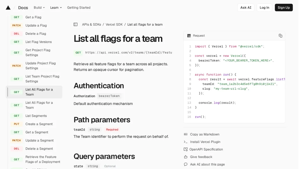Click the Request panel title
The height and width of the screenshot is (169, 302).
(x=199, y=36)
